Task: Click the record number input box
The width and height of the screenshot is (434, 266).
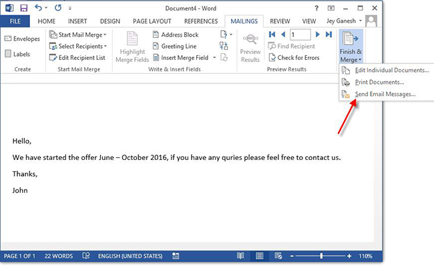Action: pyautogui.click(x=300, y=35)
